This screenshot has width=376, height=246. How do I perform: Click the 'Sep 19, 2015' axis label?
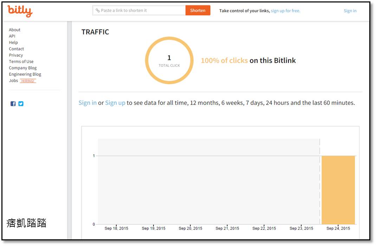coord(154,228)
